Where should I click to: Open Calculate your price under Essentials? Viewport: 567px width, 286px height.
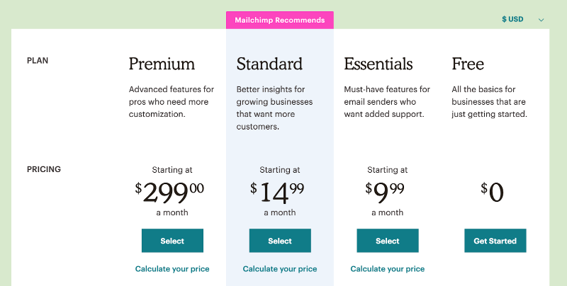(388, 269)
